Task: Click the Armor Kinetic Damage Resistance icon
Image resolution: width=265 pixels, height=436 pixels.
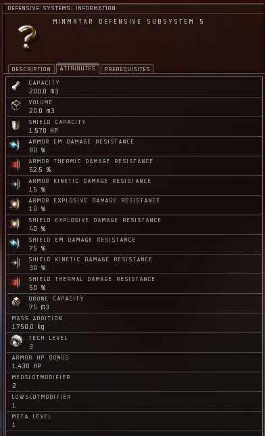Action: click(16, 184)
